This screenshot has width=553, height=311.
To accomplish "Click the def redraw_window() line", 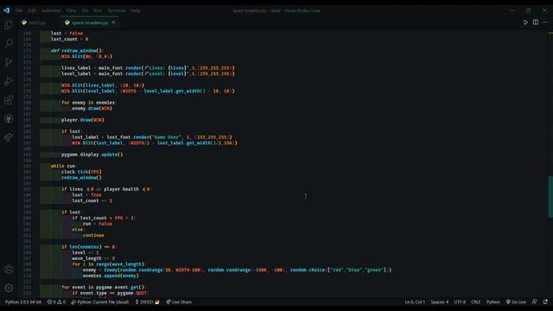I will coord(77,50).
